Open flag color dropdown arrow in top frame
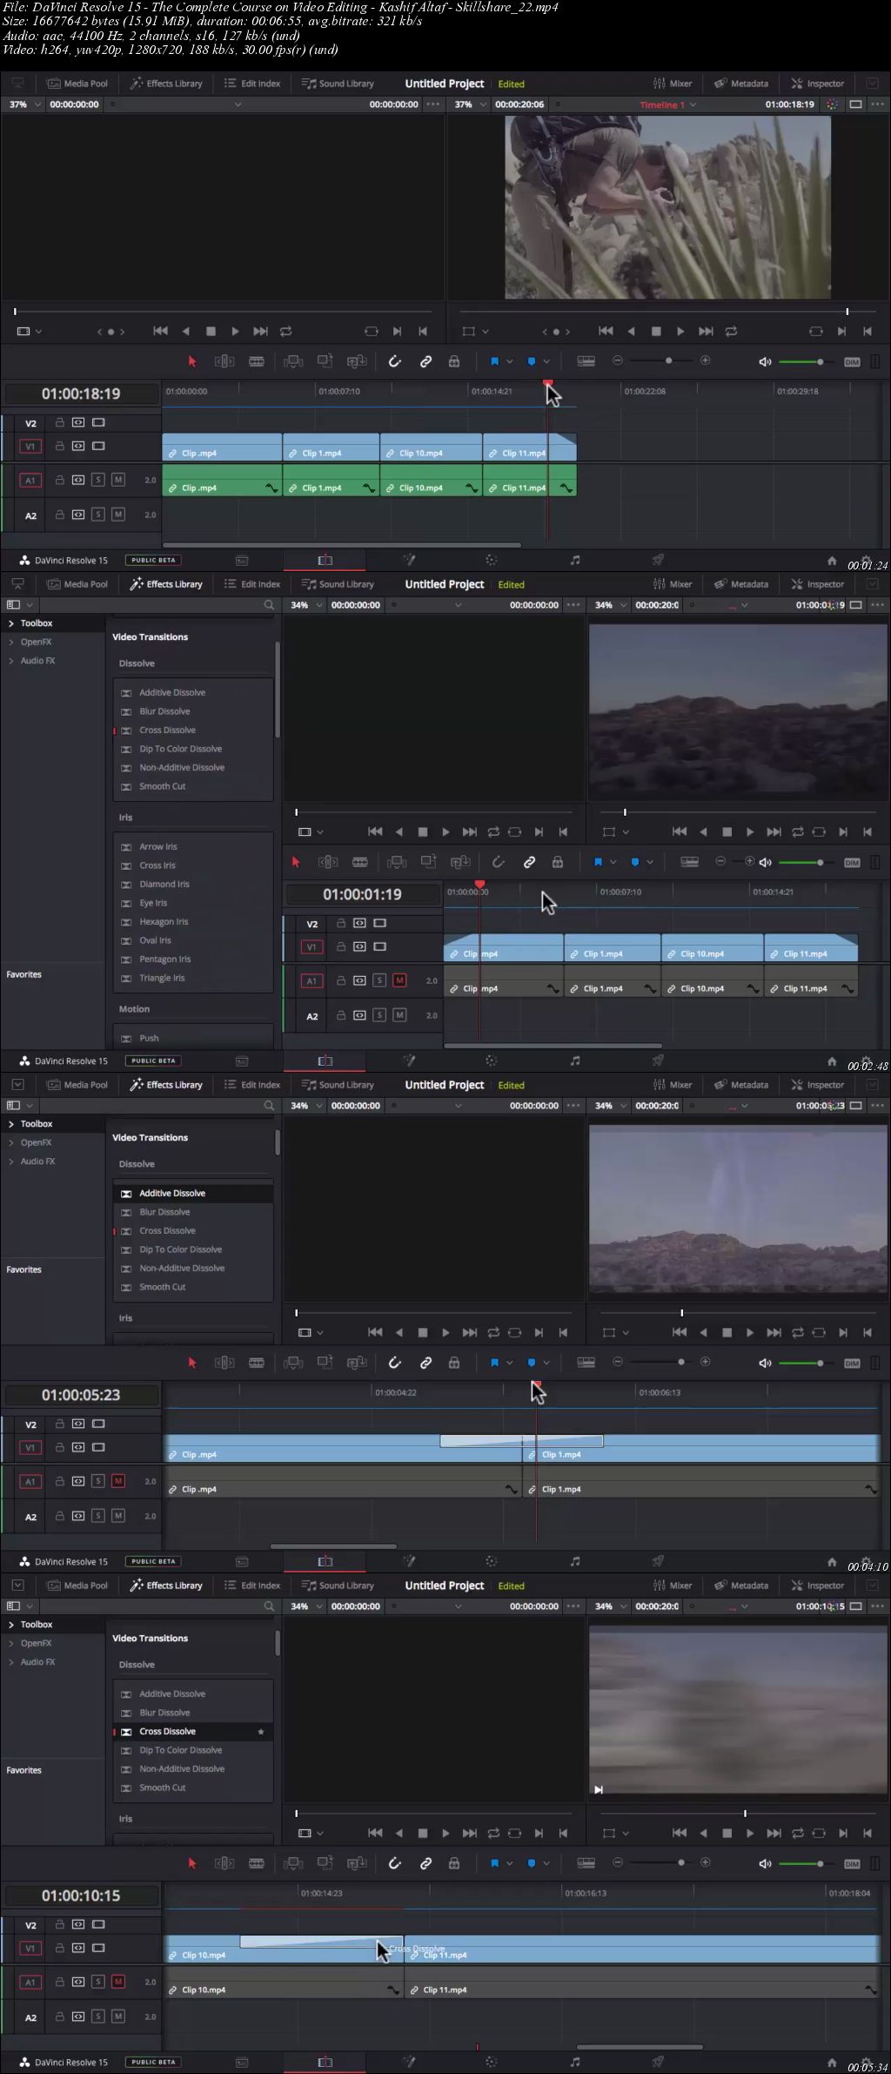The width and height of the screenshot is (891, 2074). (509, 361)
